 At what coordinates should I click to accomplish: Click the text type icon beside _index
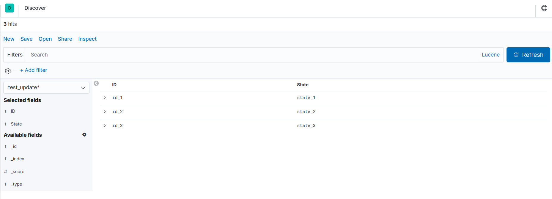click(6, 159)
